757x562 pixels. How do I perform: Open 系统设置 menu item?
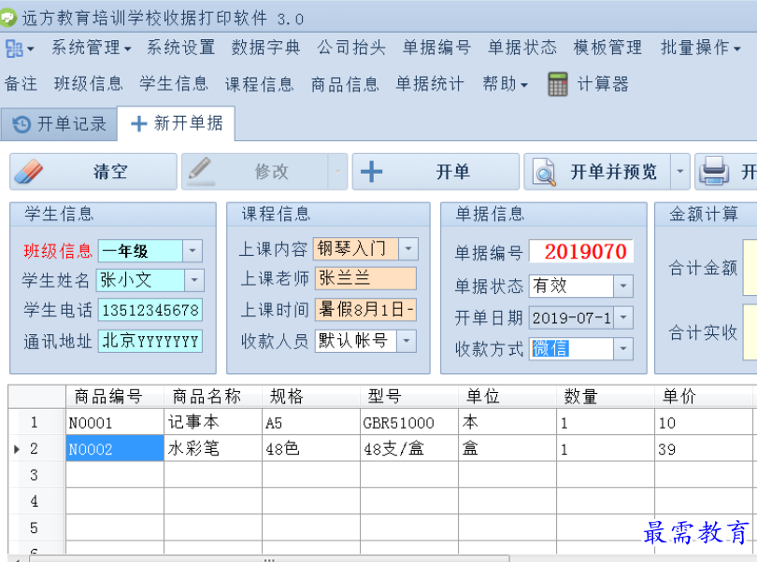coord(180,48)
